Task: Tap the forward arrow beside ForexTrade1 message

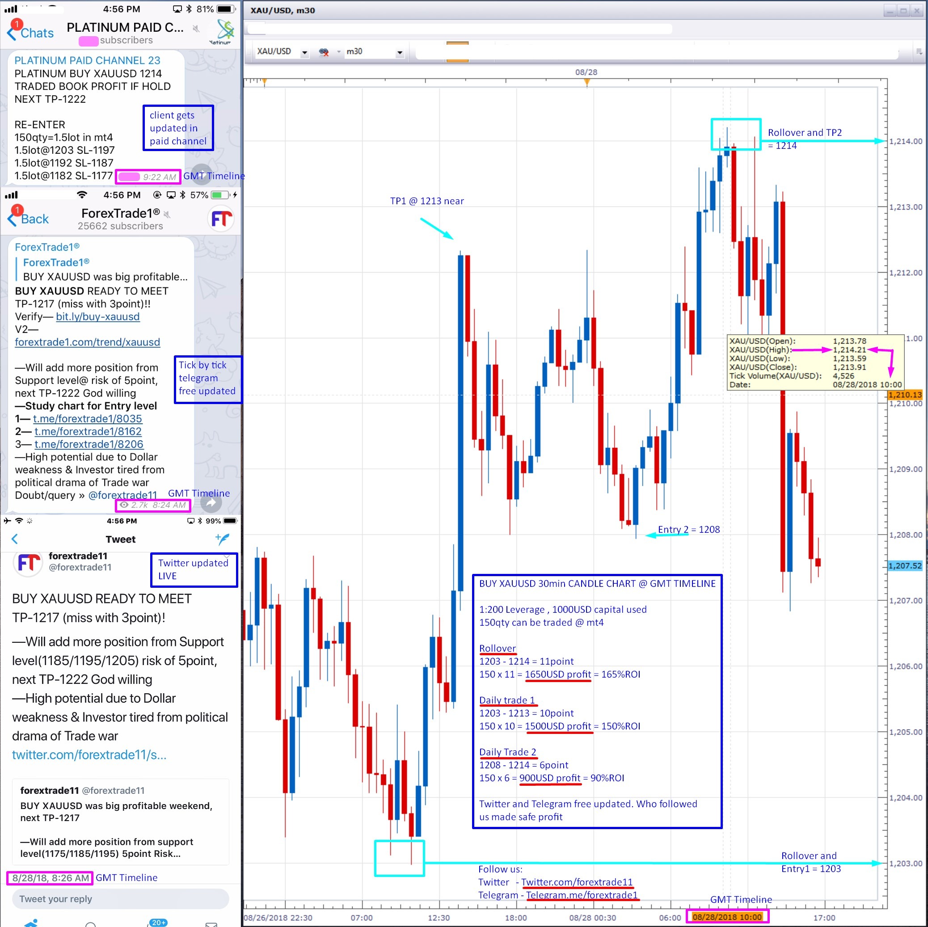Action: pyautogui.click(x=211, y=503)
